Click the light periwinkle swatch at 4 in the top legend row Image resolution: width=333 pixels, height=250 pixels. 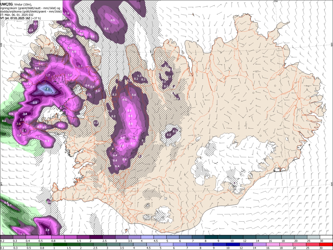coord(147,237)
